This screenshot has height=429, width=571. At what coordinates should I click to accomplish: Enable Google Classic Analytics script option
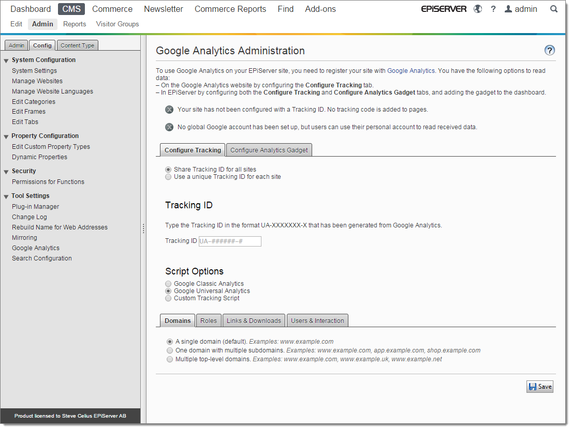168,283
